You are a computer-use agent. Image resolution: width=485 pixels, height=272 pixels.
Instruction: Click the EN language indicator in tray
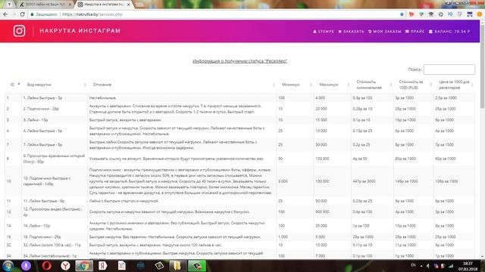point(413,265)
